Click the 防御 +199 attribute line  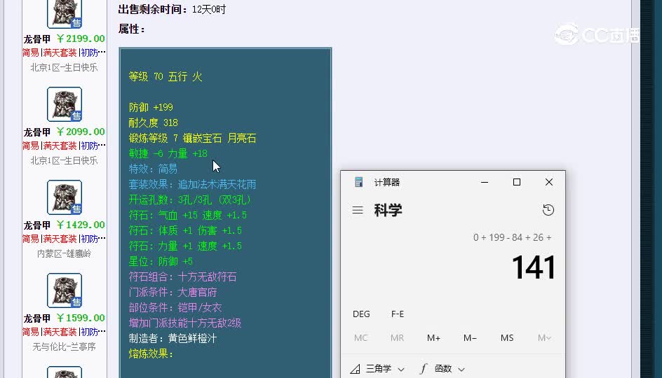pyautogui.click(x=151, y=108)
